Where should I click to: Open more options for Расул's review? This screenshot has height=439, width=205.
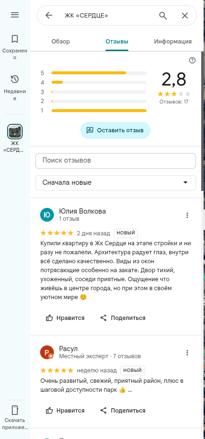(x=188, y=353)
